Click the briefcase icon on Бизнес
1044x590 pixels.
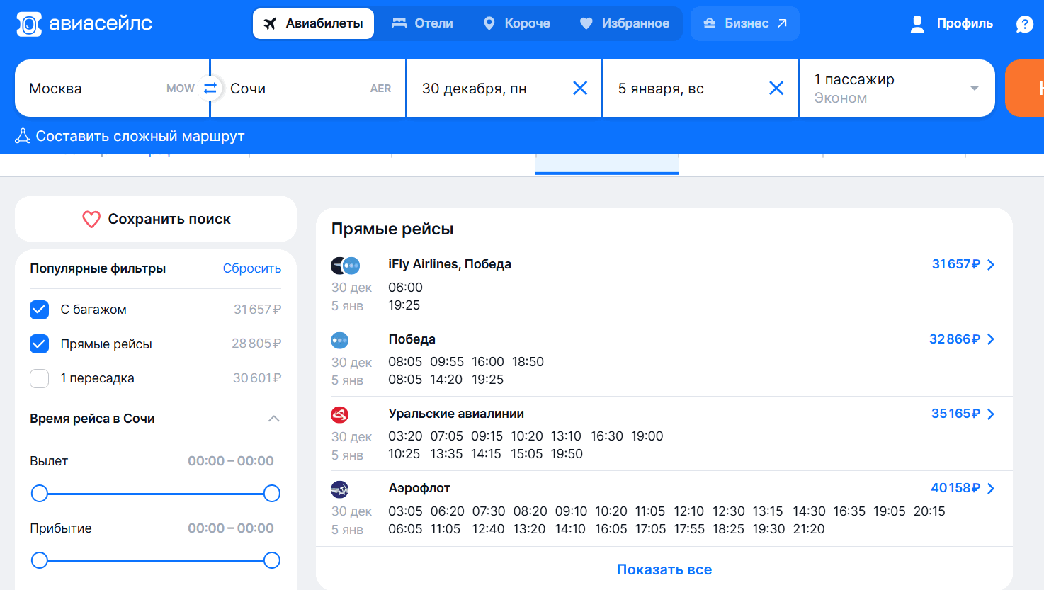pyautogui.click(x=709, y=23)
